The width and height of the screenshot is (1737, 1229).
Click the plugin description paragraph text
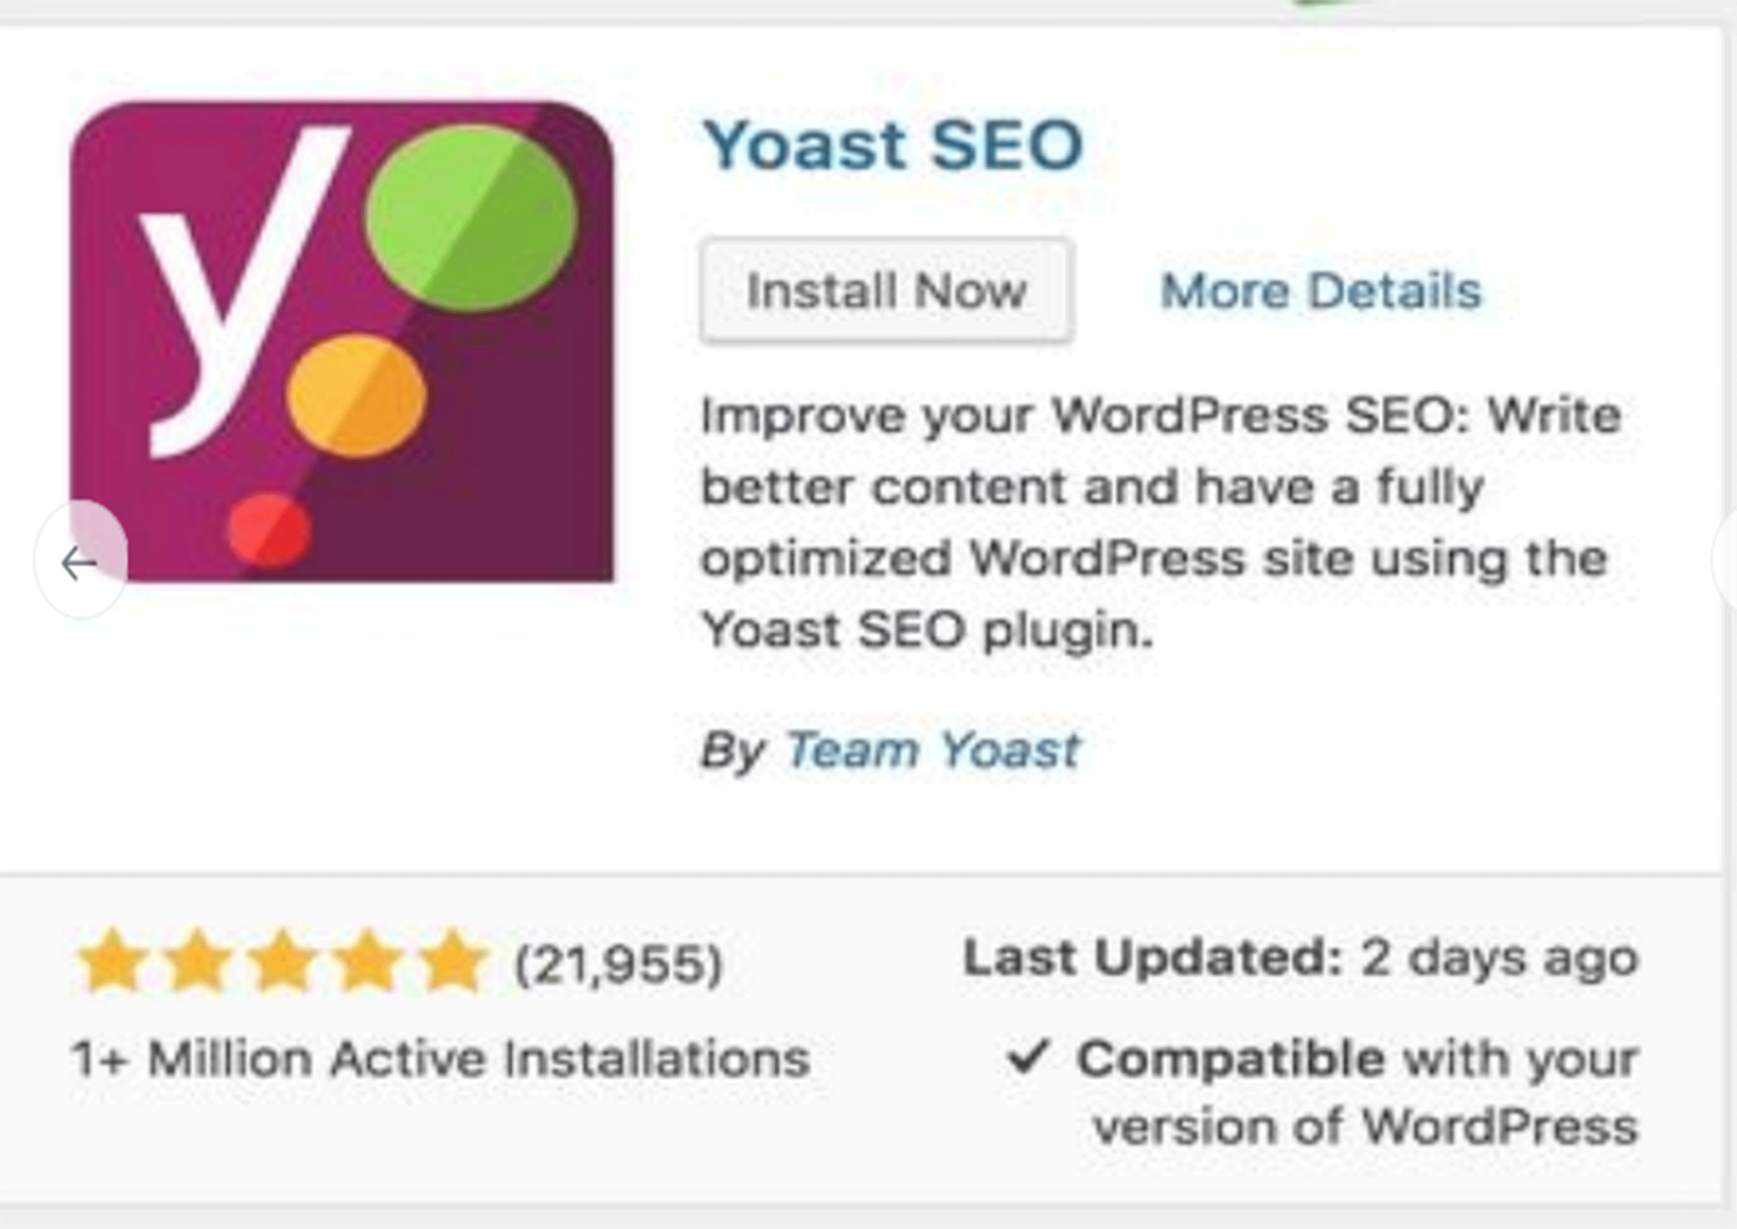(x=1158, y=522)
